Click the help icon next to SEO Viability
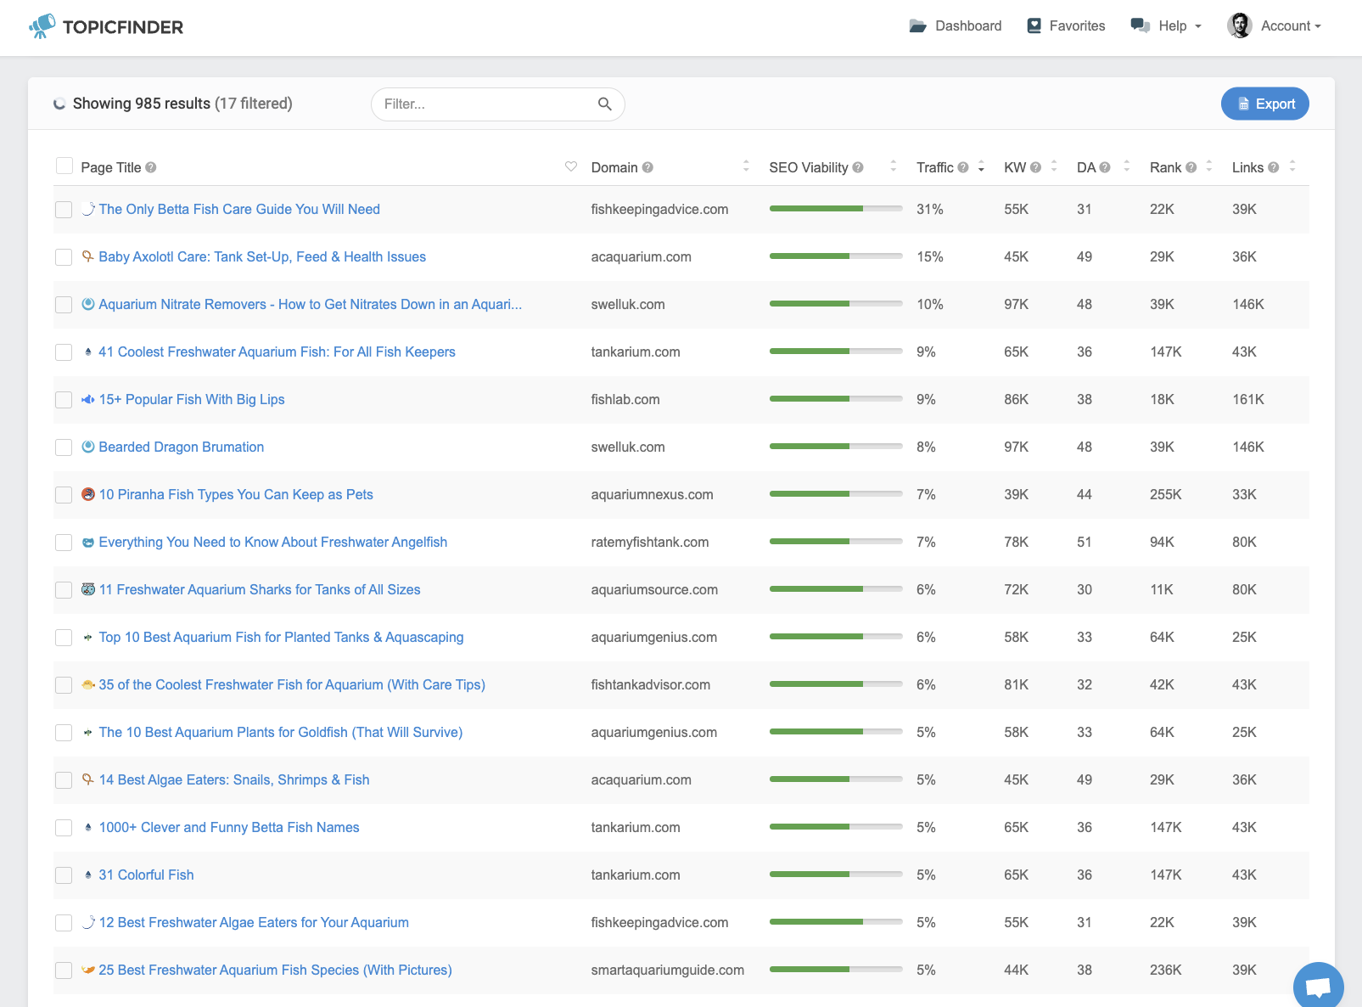This screenshot has width=1362, height=1007. tap(858, 167)
